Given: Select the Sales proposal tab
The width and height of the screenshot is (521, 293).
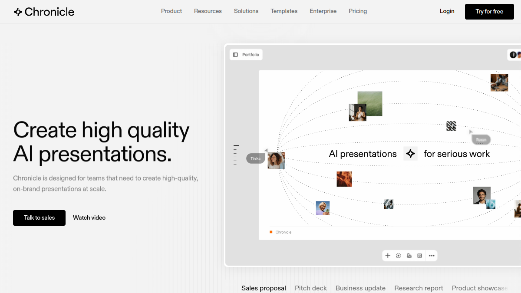Looking at the screenshot, I should tap(264, 288).
